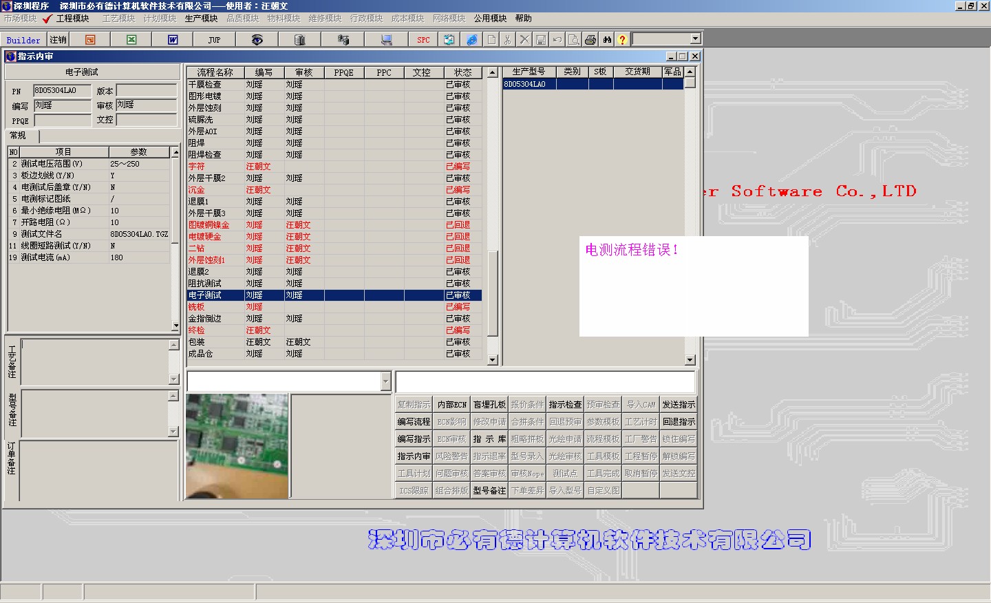Click the 编写流程 button
The image size is (991, 603).
(x=414, y=422)
